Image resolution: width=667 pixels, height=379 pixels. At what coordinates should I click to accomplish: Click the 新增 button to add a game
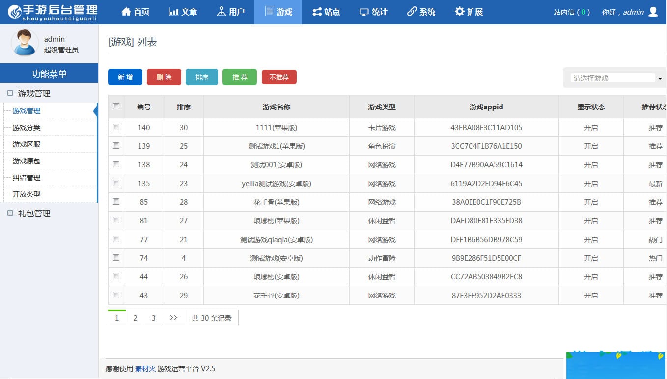coord(125,77)
